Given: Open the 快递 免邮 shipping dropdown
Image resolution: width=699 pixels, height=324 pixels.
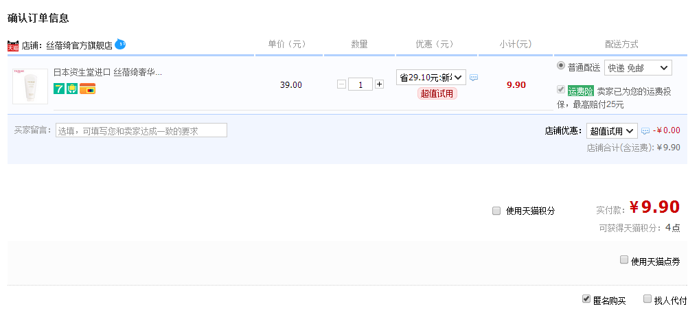Looking at the screenshot, I should (638, 68).
